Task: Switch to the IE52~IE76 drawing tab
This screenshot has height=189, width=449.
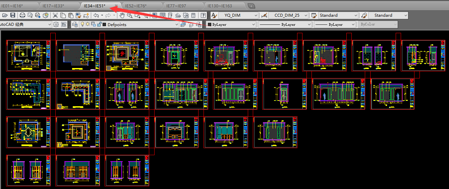Action: (x=136, y=6)
